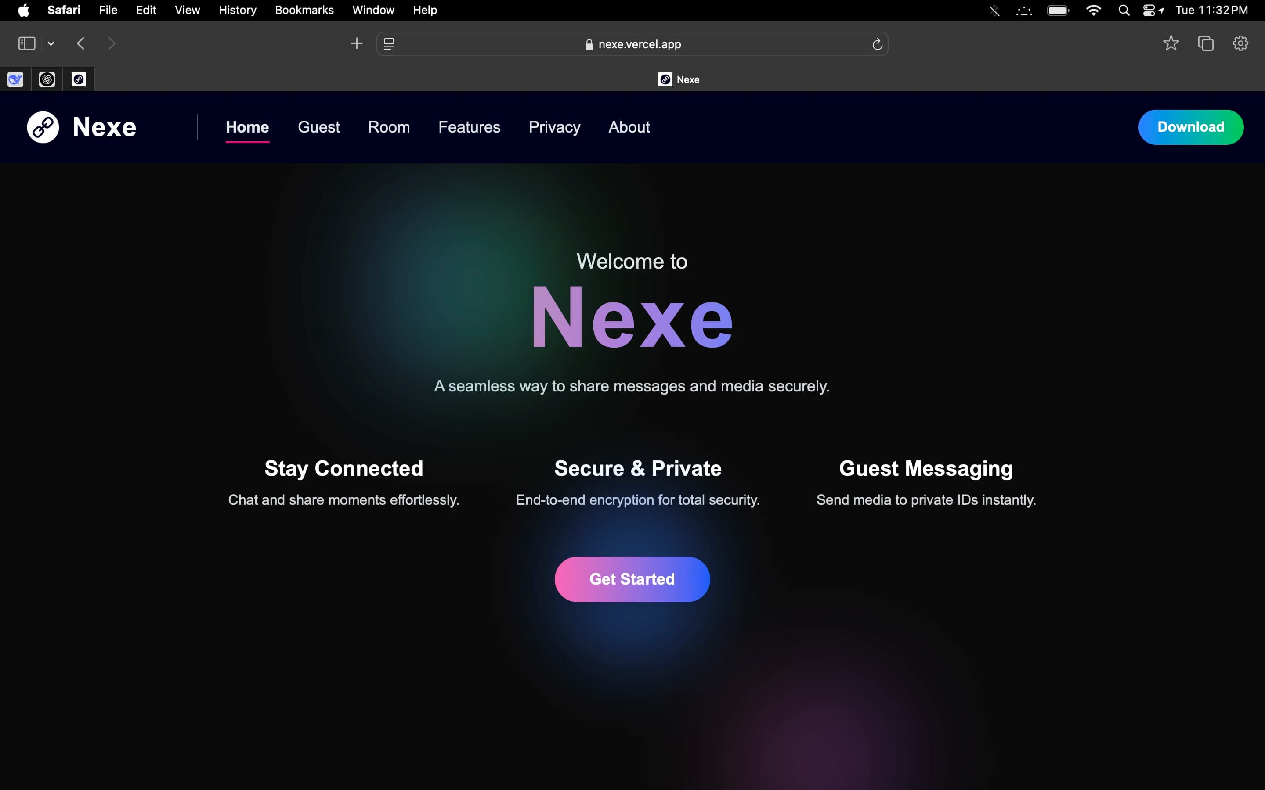
Task: Open the Features nav link
Action: [x=470, y=127]
